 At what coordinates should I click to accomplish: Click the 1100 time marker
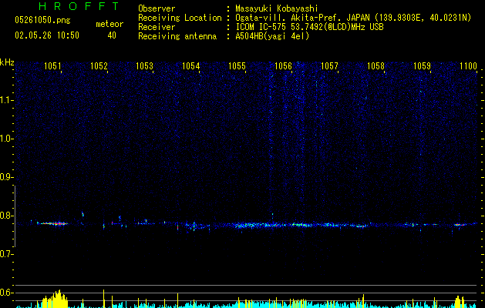click(x=468, y=66)
